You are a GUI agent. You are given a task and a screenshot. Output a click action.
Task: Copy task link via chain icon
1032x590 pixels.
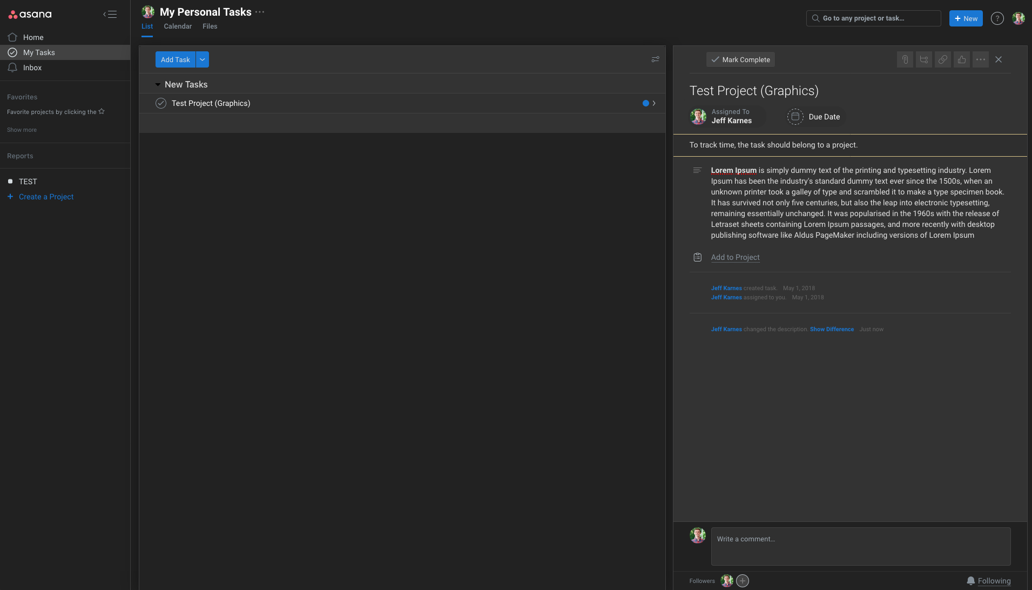point(943,59)
